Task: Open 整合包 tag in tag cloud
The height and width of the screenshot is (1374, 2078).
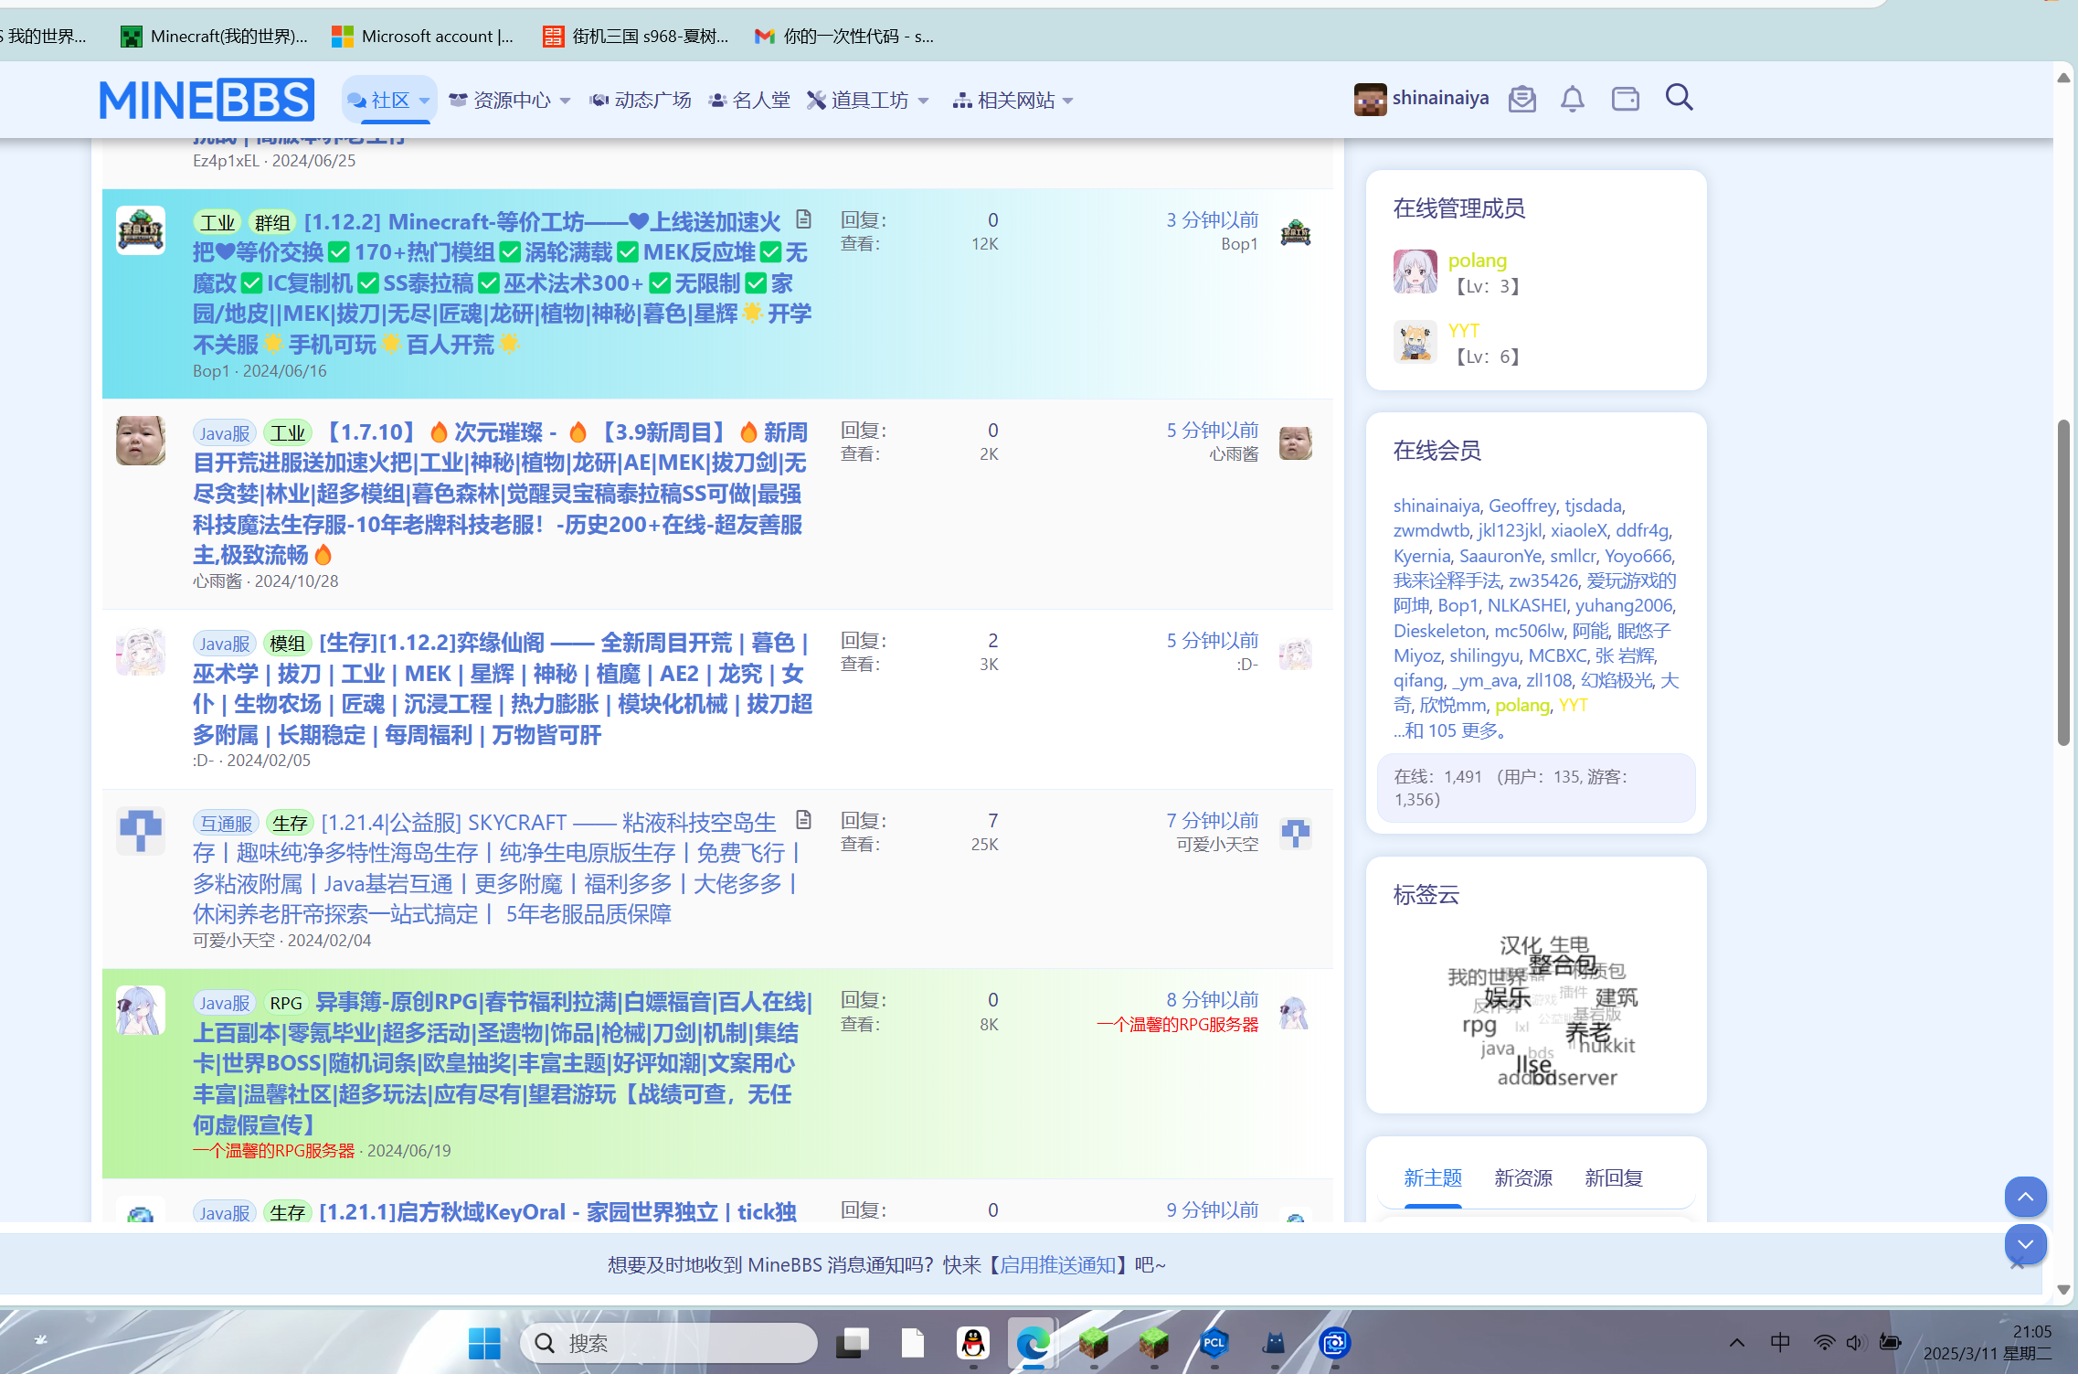Action: (x=1563, y=964)
